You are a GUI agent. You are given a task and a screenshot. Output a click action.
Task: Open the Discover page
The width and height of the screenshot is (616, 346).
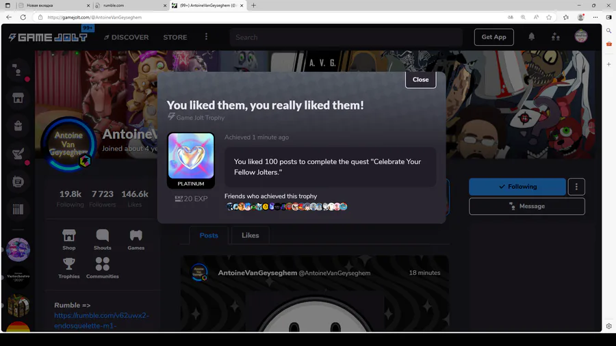(x=126, y=38)
